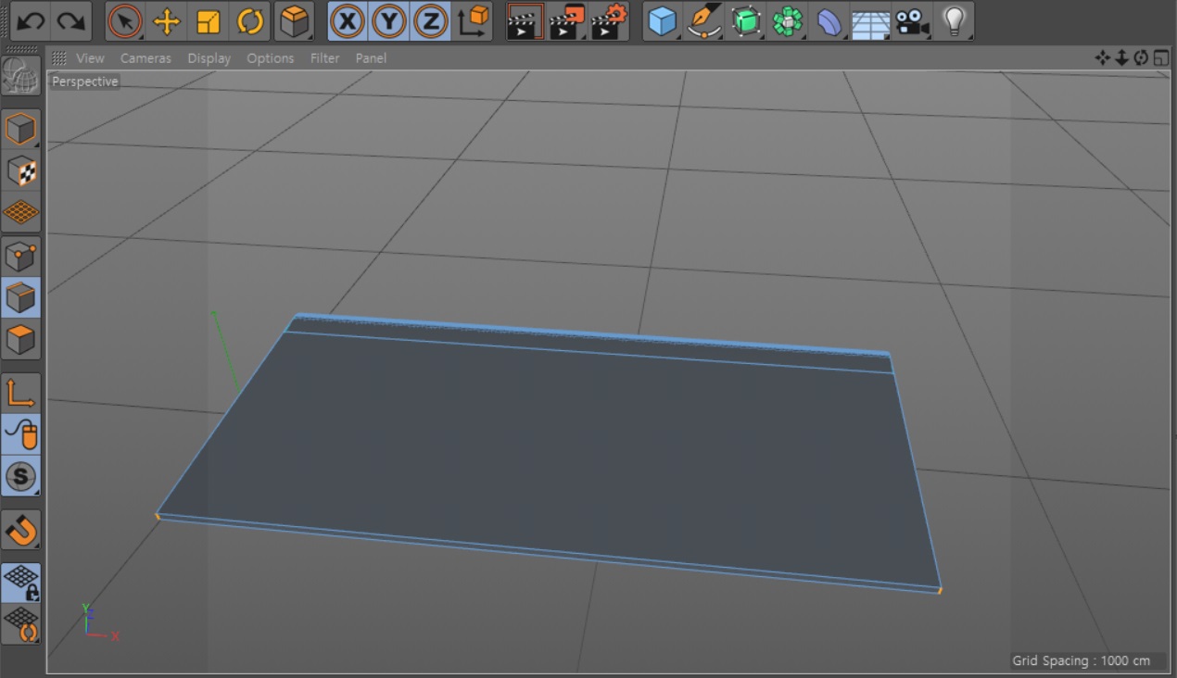Click the Undo arrow icon
The width and height of the screenshot is (1177, 678).
tap(31, 21)
